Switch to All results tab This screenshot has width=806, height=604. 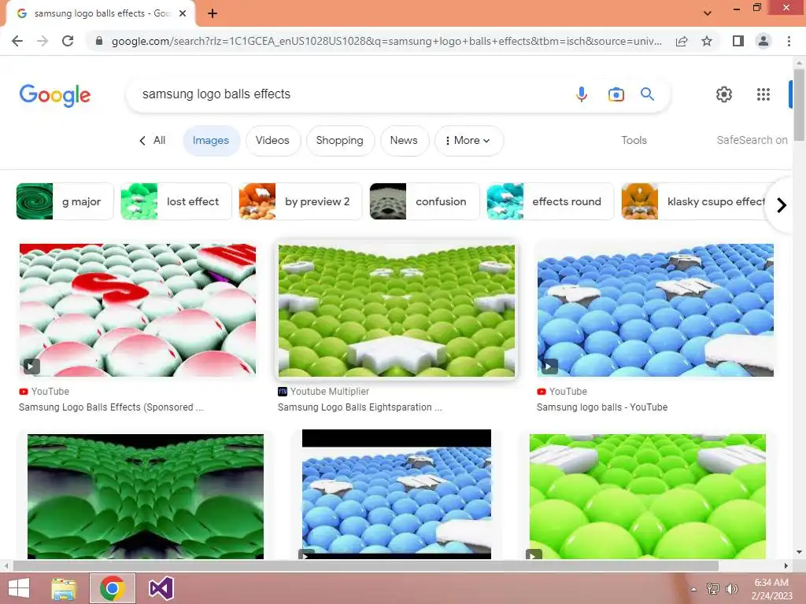[x=152, y=141]
